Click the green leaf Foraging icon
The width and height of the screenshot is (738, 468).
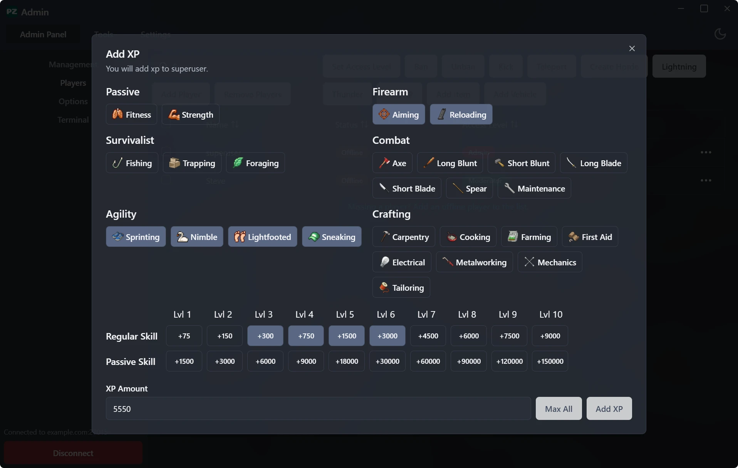pos(238,163)
